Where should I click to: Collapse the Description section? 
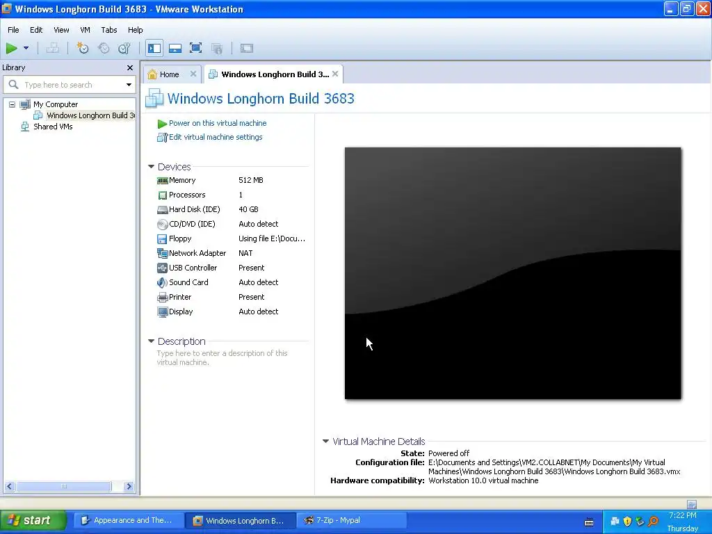151,341
